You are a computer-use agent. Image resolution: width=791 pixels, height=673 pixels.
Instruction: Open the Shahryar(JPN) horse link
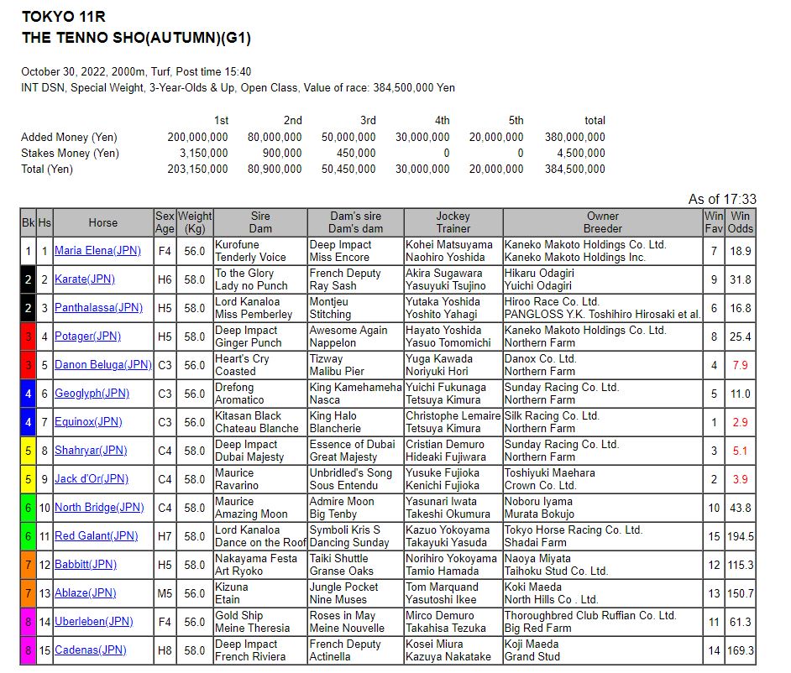pos(91,450)
